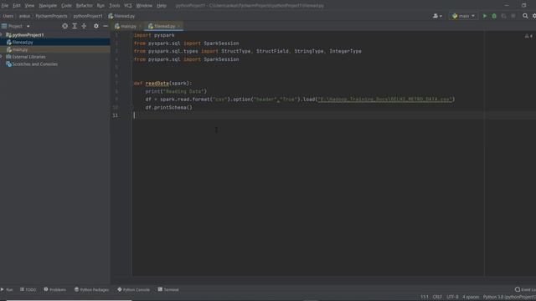
Task: Click the PycharmProjects breadcrumb
Action: click(51, 16)
